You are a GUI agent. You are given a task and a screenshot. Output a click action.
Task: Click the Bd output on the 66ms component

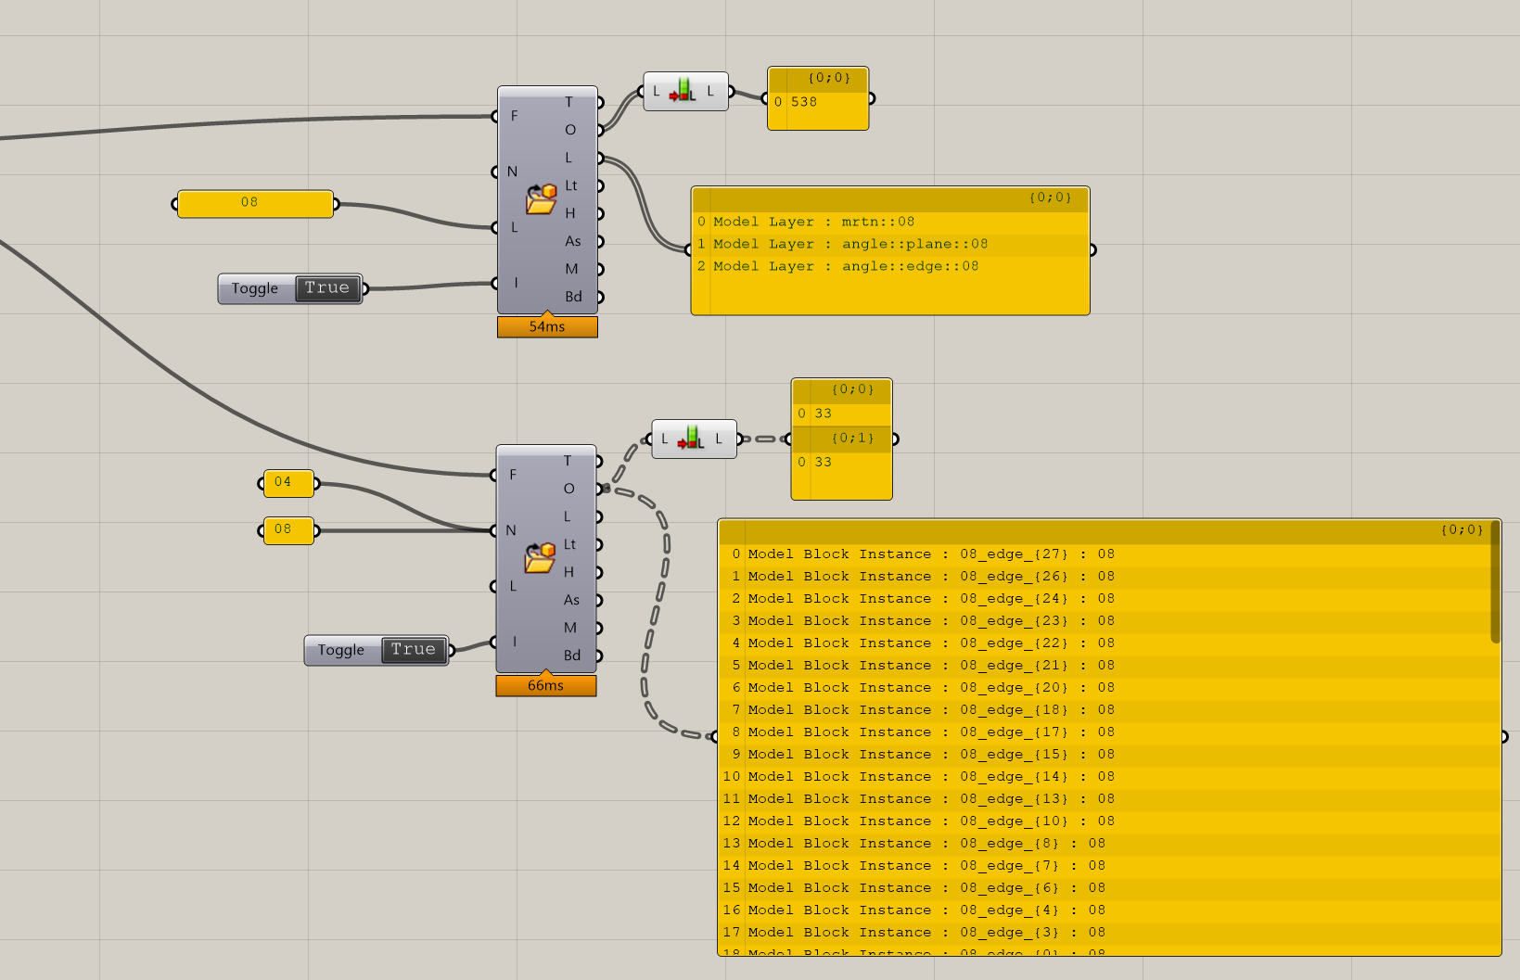pos(572,655)
